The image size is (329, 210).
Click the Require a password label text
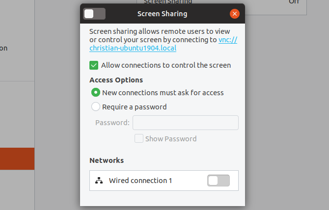(134, 107)
